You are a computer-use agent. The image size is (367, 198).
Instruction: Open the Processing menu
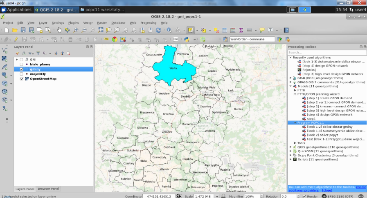pyautogui.click(x=148, y=23)
